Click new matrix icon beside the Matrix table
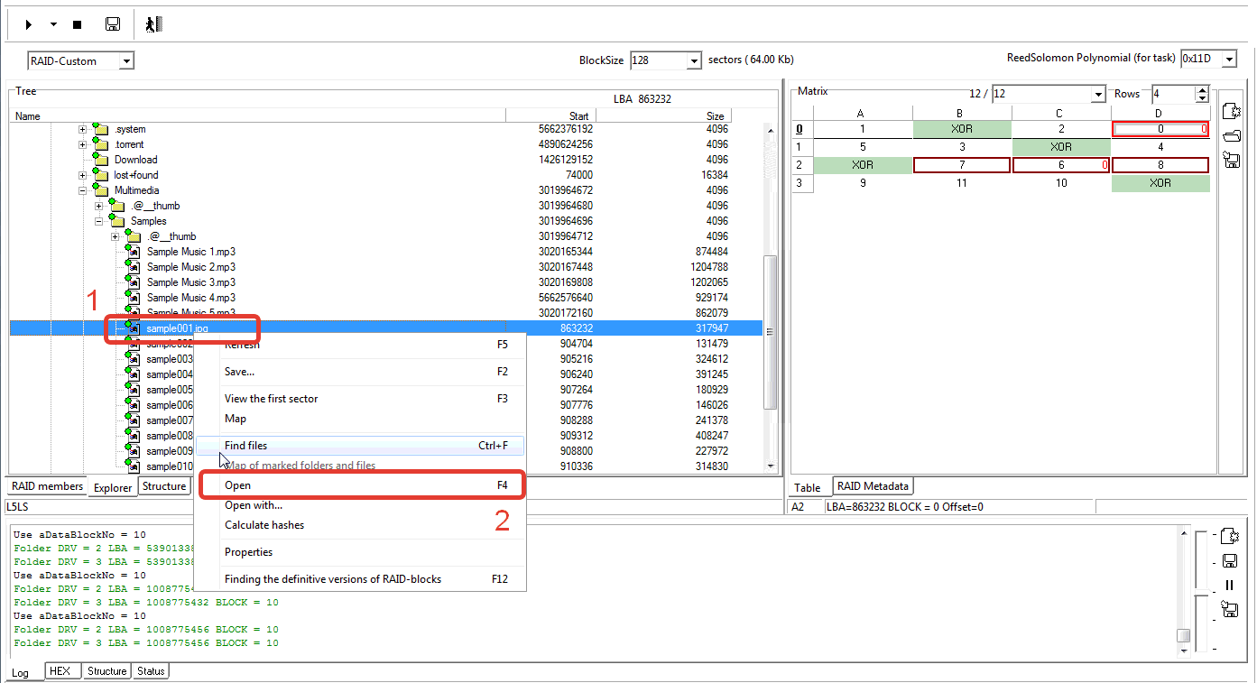The width and height of the screenshot is (1257, 683). click(x=1231, y=111)
